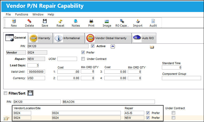The width and height of the screenshot is (204, 122).
Task: Click Min ORD QTY field for tier 2
Action: coord(87,78)
